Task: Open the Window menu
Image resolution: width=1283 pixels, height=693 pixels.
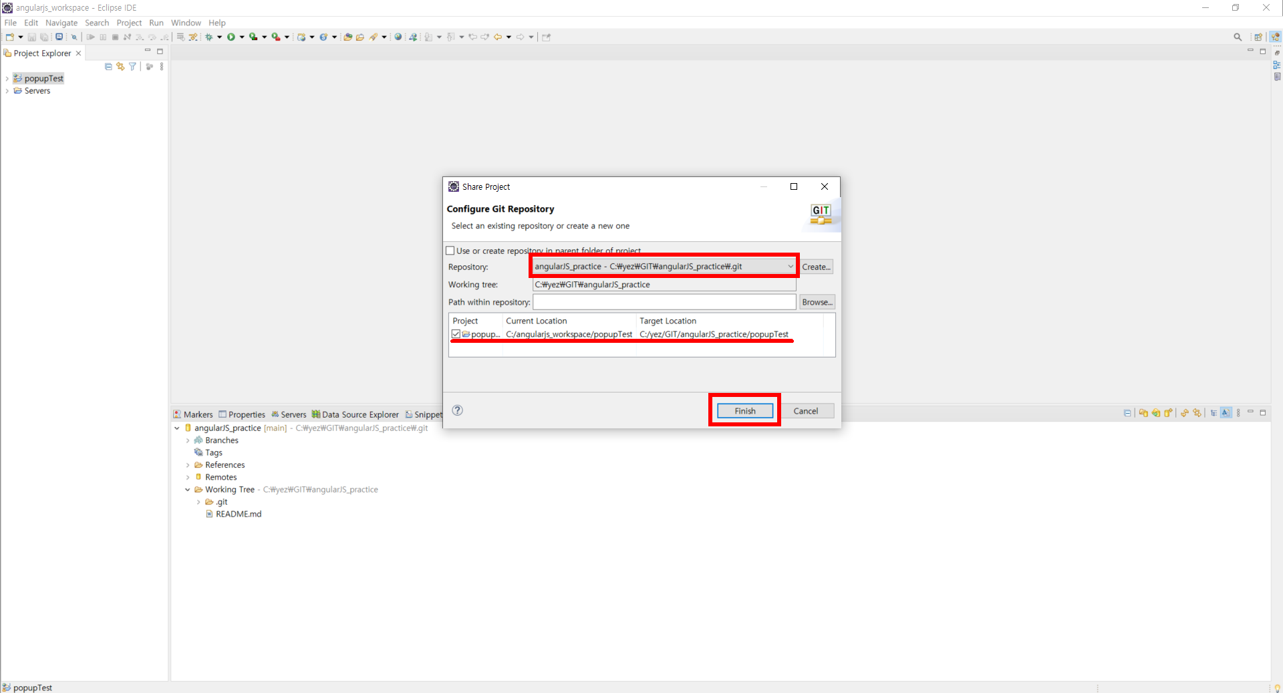Action: point(186,23)
